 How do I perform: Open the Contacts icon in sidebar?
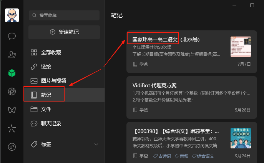click(12, 55)
